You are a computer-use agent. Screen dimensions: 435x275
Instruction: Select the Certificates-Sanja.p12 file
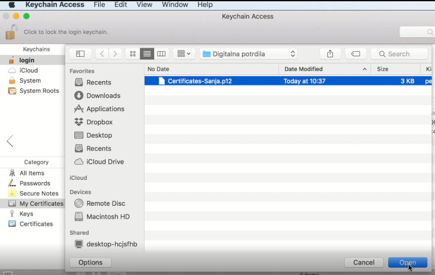pyautogui.click(x=288, y=81)
